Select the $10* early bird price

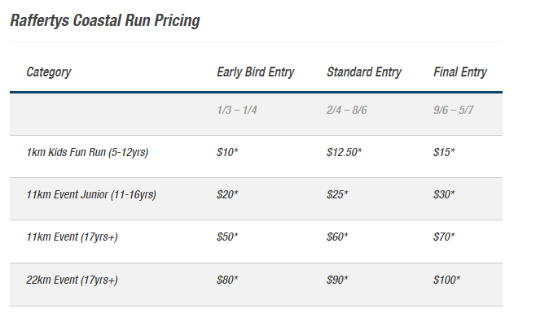coord(227,152)
